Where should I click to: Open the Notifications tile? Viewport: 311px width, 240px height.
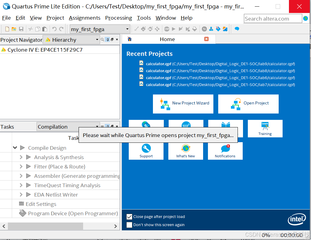(225, 151)
